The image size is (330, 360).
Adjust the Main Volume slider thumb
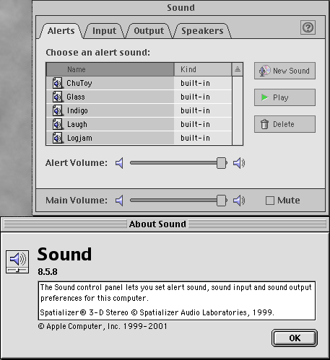click(x=222, y=201)
